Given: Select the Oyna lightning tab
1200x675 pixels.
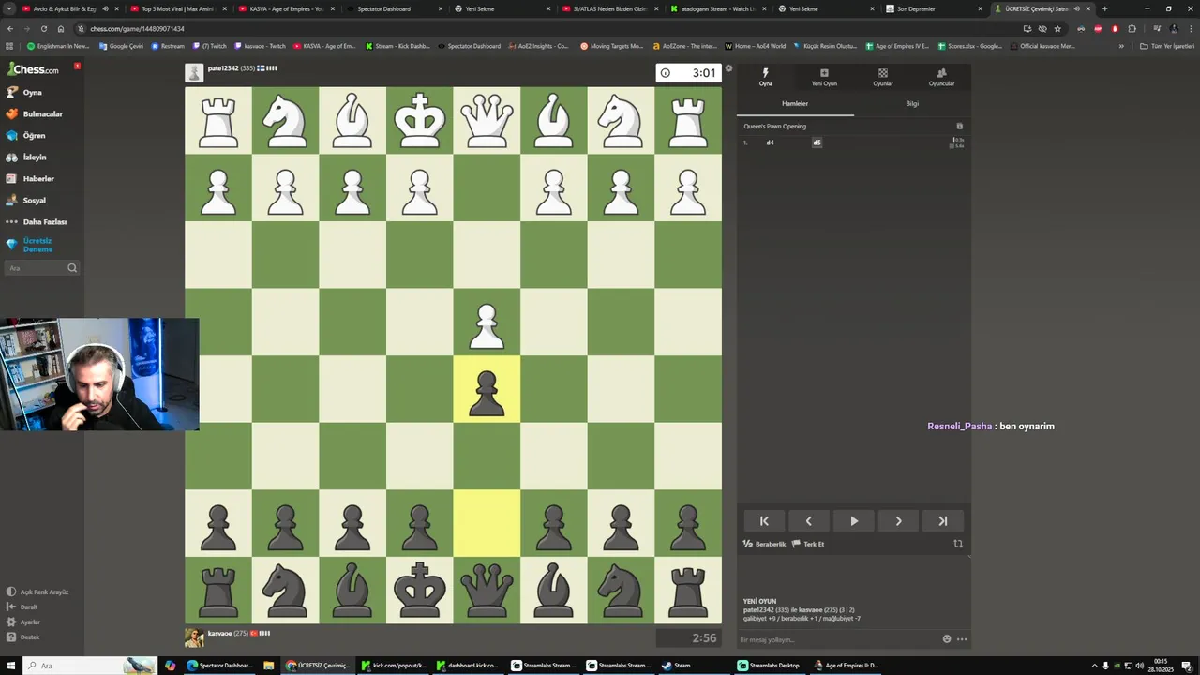Looking at the screenshot, I should click(x=766, y=77).
